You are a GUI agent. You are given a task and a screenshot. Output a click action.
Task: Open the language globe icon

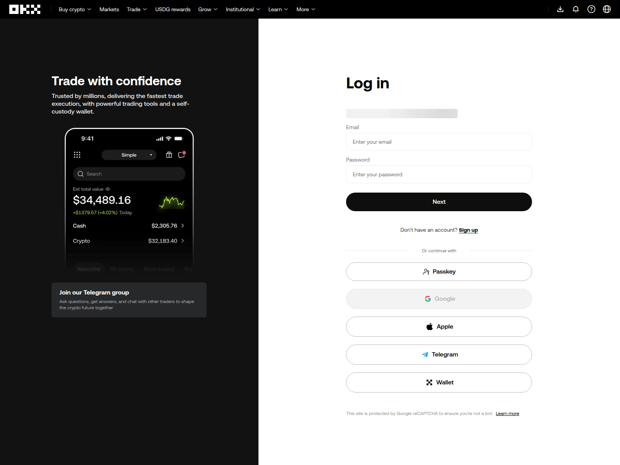coord(607,9)
